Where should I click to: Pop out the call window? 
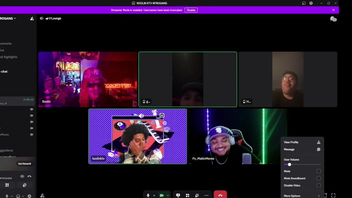coord(325,195)
